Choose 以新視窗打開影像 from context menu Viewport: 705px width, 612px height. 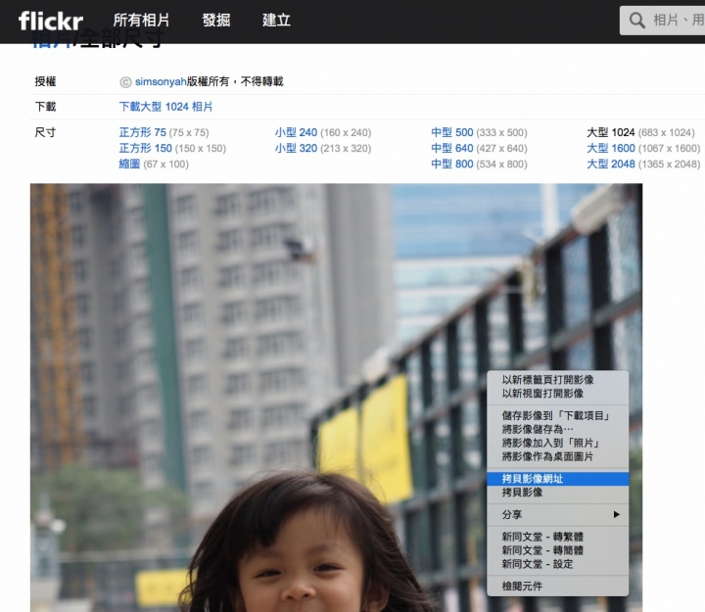click(x=557, y=394)
